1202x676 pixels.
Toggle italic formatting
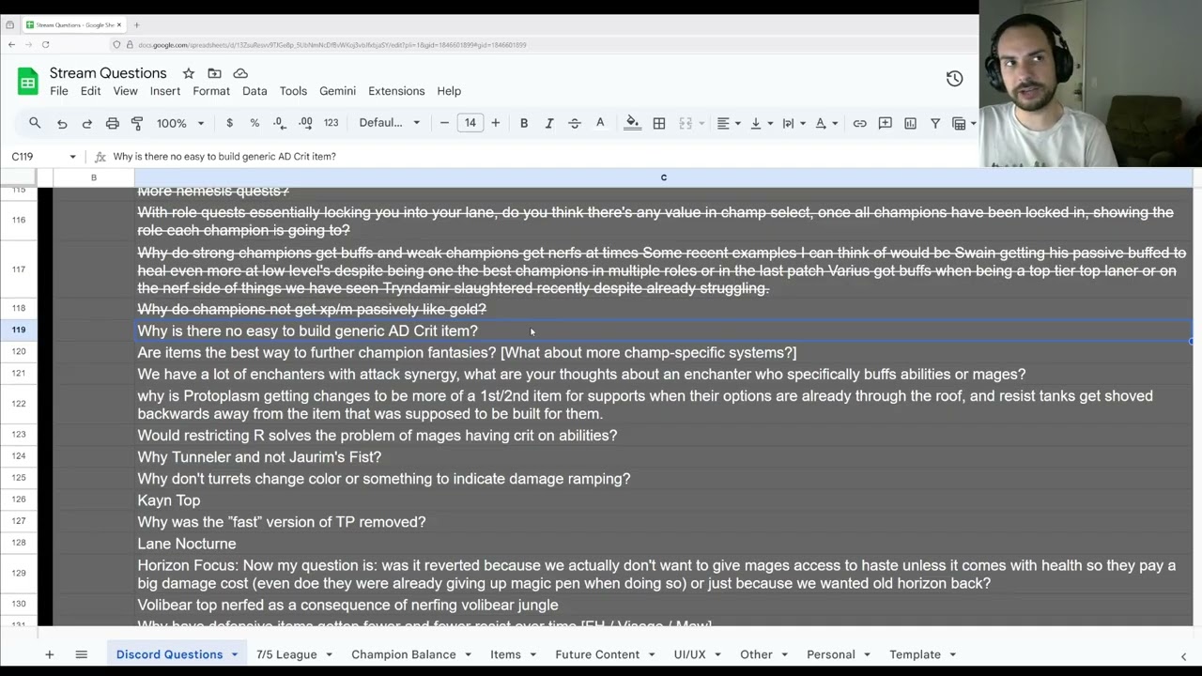(x=549, y=123)
